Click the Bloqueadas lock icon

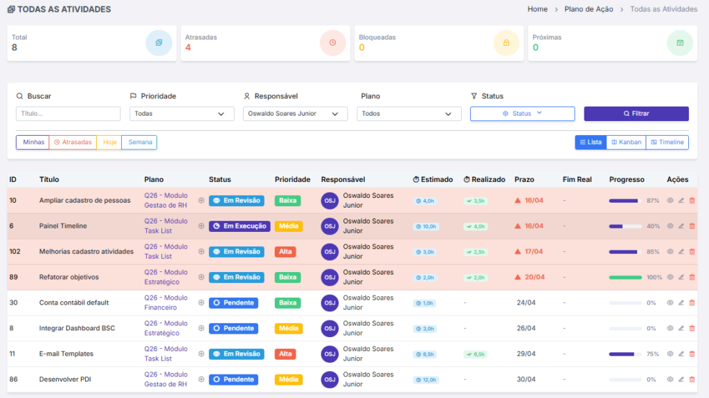pyautogui.click(x=506, y=42)
